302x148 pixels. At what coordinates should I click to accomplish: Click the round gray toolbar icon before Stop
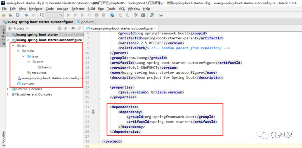[x=96, y=15]
